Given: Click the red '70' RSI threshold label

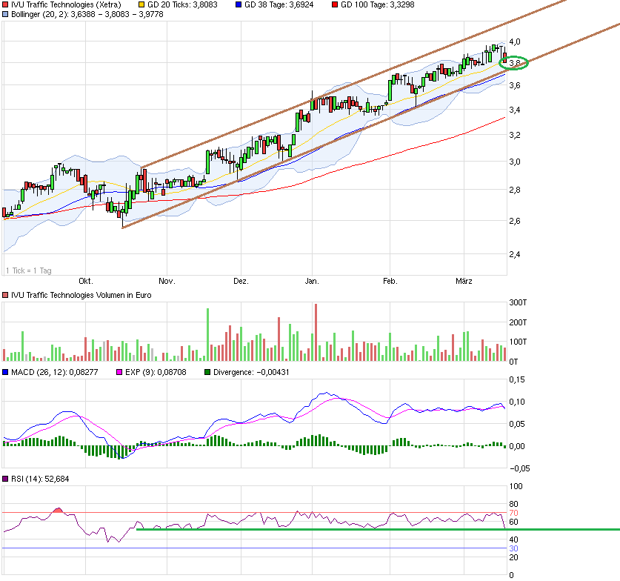Looking at the screenshot, I should tap(513, 513).
